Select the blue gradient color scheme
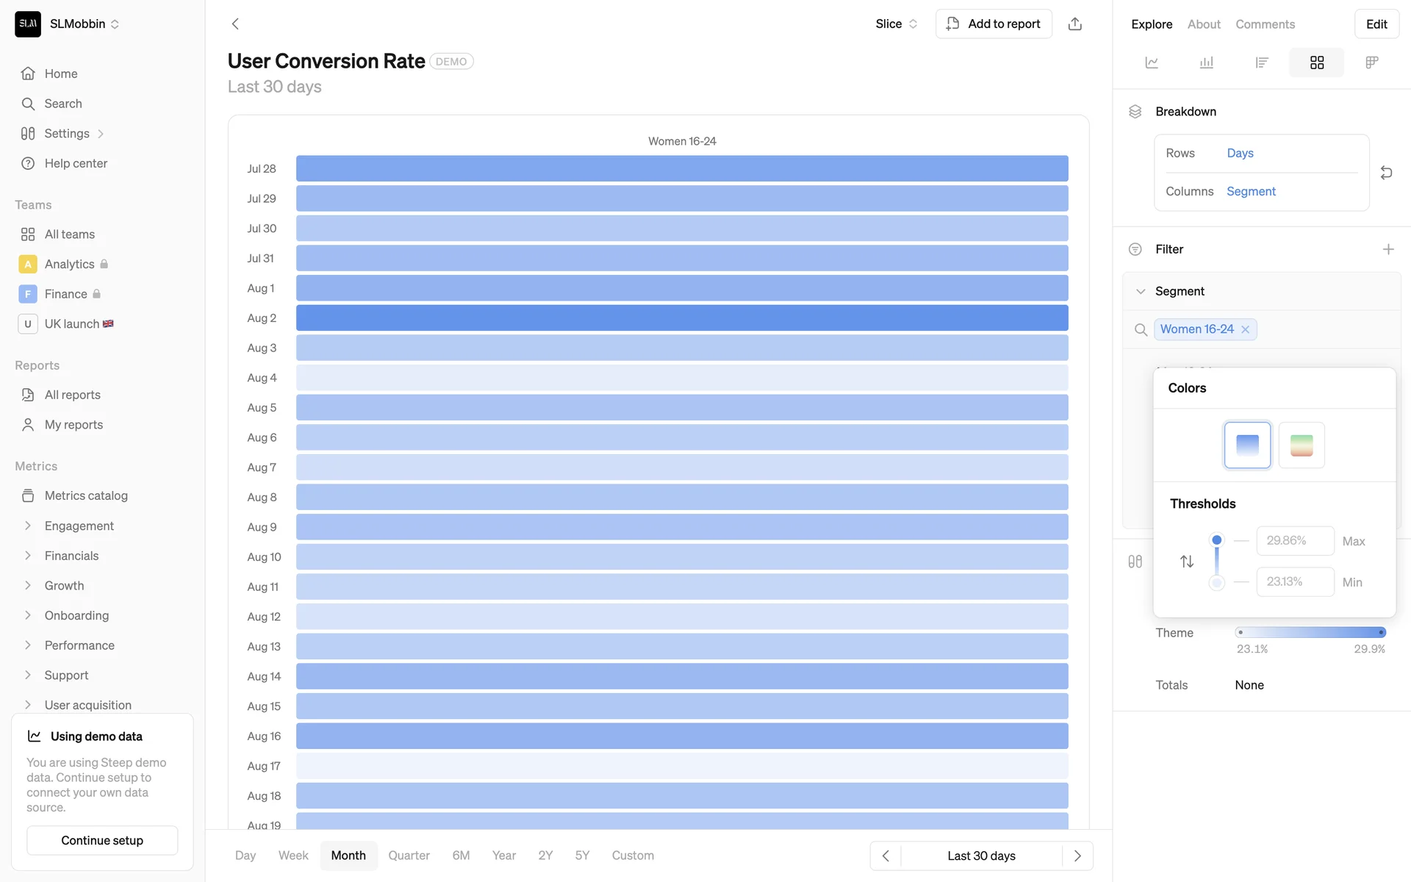Image resolution: width=1411 pixels, height=882 pixels. pyautogui.click(x=1247, y=445)
